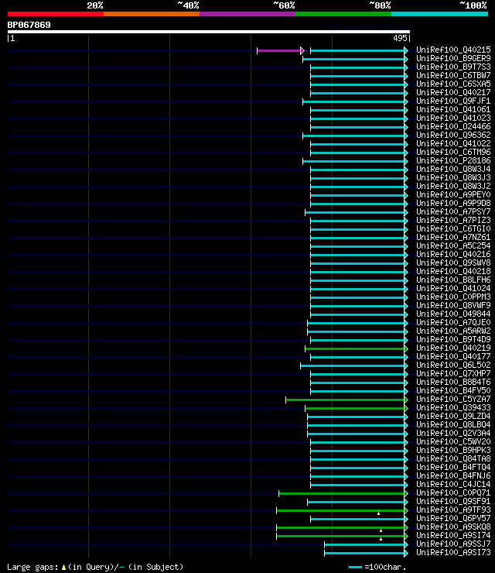The height and width of the screenshot is (573, 495).
Task: Open the UniRef100_Q41061 hit label
Action: (x=453, y=109)
